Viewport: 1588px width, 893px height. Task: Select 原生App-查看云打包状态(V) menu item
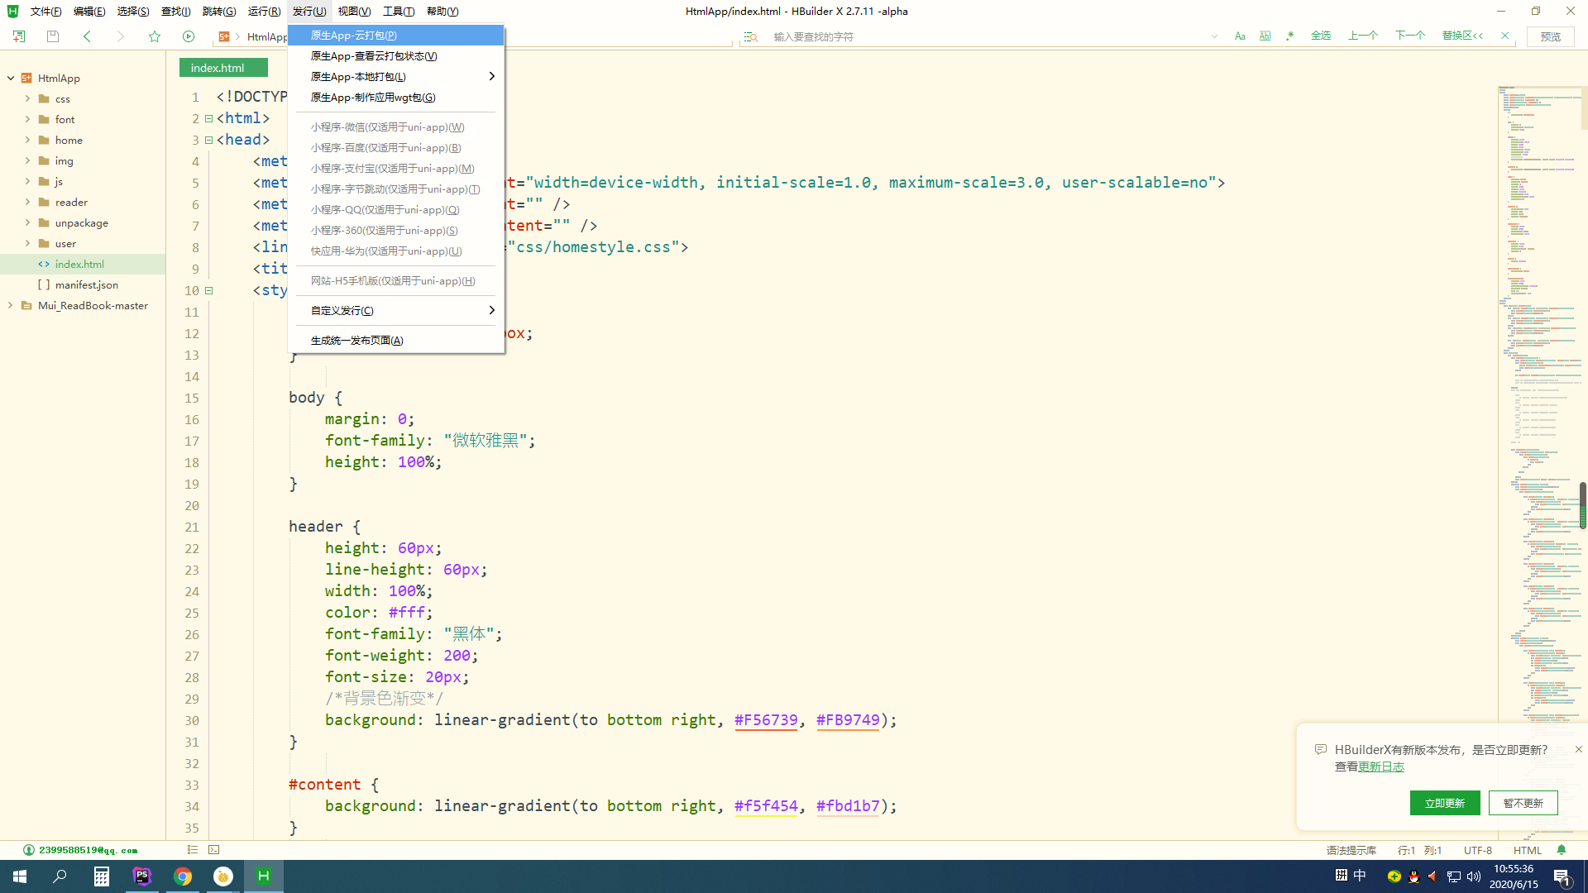pos(395,56)
